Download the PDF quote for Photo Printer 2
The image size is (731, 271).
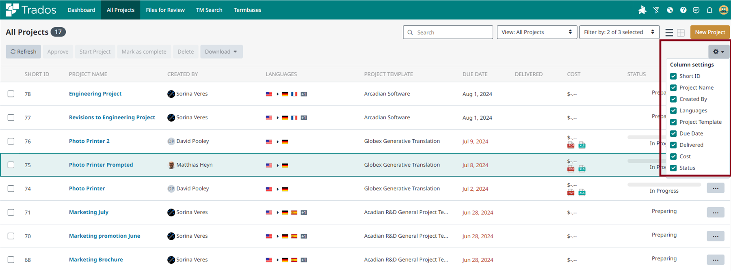click(571, 145)
